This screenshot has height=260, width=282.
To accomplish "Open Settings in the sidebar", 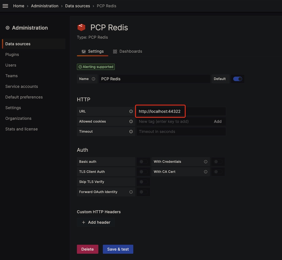I will 13,108.
